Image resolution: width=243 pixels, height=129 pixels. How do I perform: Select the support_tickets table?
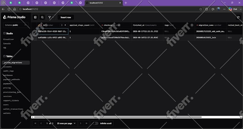[11, 100]
